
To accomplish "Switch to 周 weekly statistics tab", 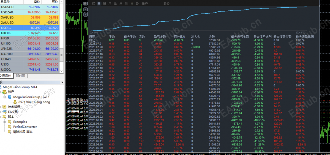I will 104,4.
